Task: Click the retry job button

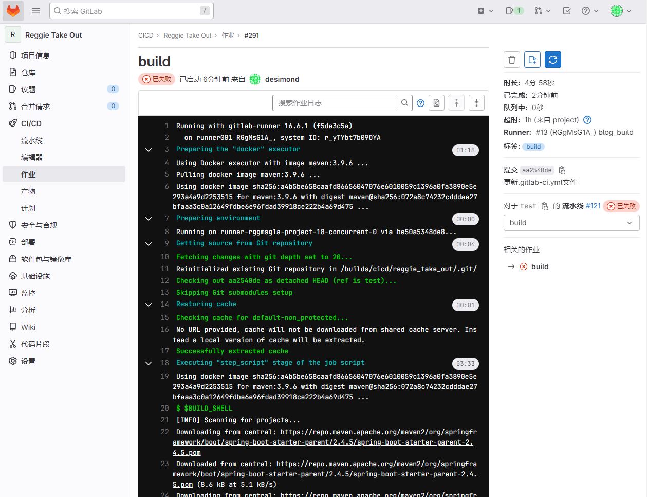Action: coord(553,60)
